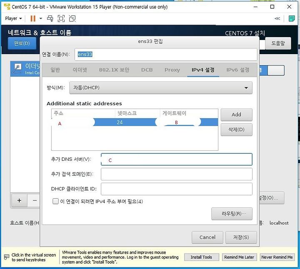Click 완료(D) in network window
Screen dimensions: 300x269
(x=22, y=43)
